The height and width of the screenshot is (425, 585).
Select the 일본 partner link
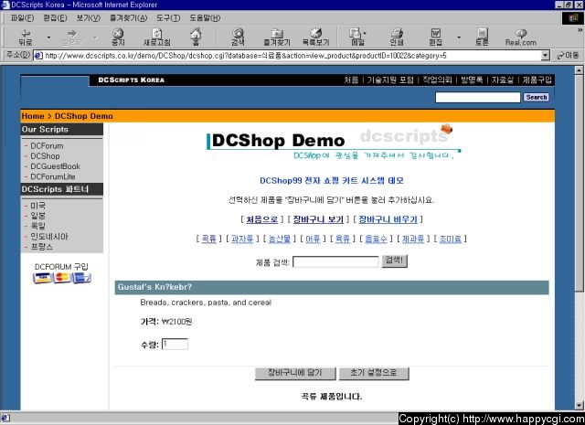[37, 216]
